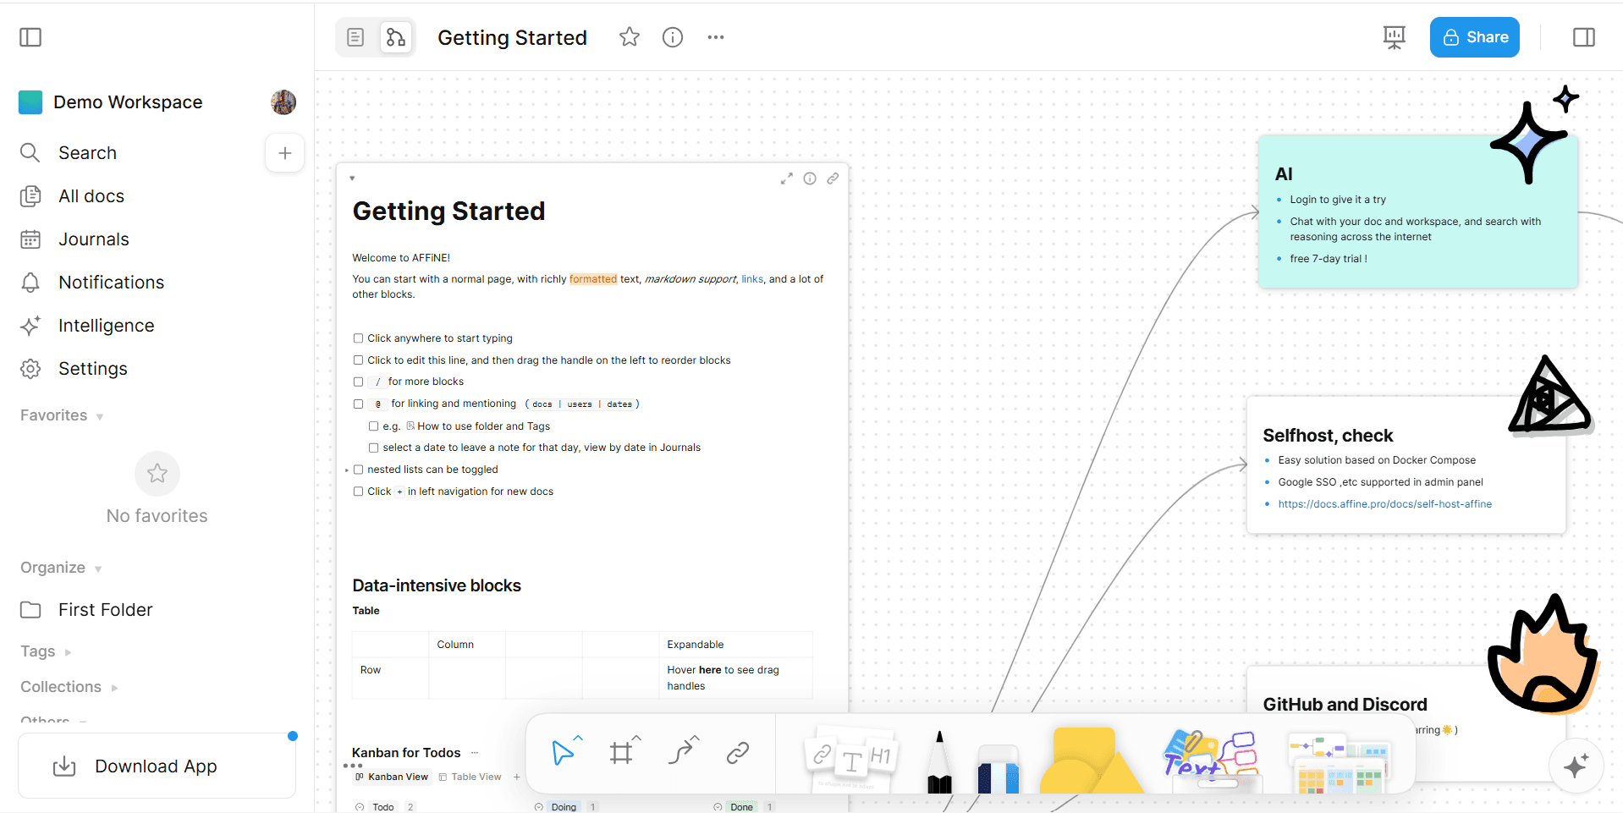The height and width of the screenshot is (813, 1623).
Task: Check the '/ for more blocks' item
Action: pyautogui.click(x=358, y=382)
